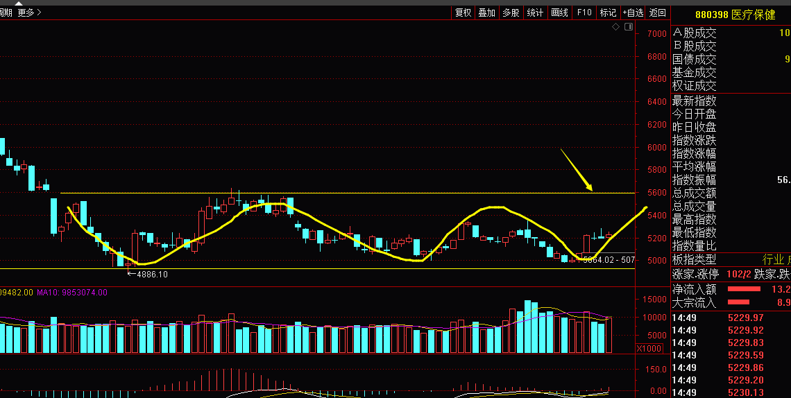Click the 统计 statistics button
Image resolution: width=791 pixels, height=398 pixels.
[535, 12]
